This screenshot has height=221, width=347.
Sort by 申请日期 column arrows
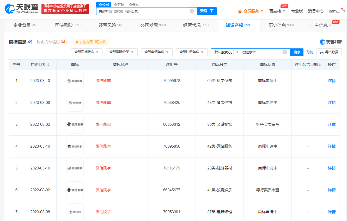48,65
